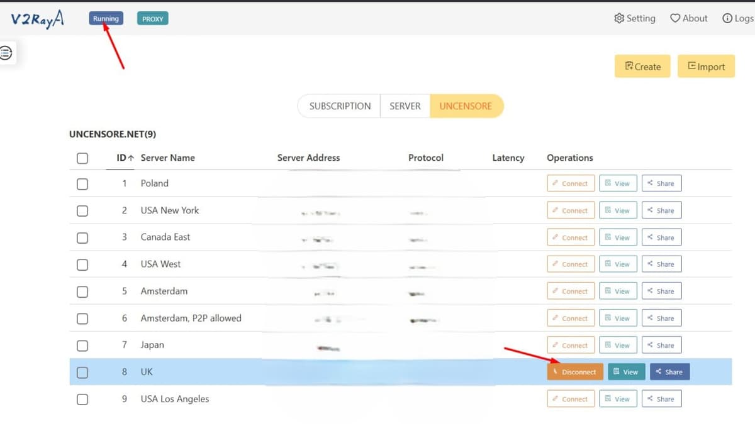This screenshot has width=755, height=424.
Task: Open the sidebar list menu icon
Action: [x=6, y=53]
